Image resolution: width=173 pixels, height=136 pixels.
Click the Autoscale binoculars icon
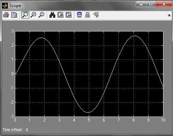click(52, 15)
